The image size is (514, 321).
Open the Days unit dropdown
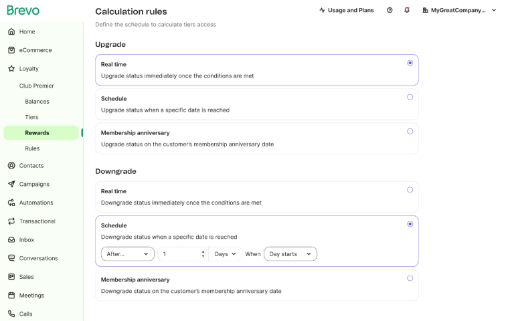pos(225,254)
